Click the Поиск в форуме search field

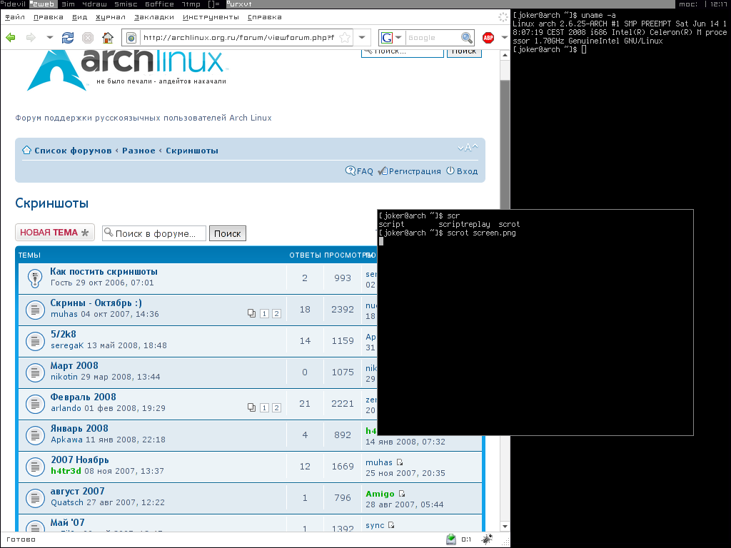154,233
